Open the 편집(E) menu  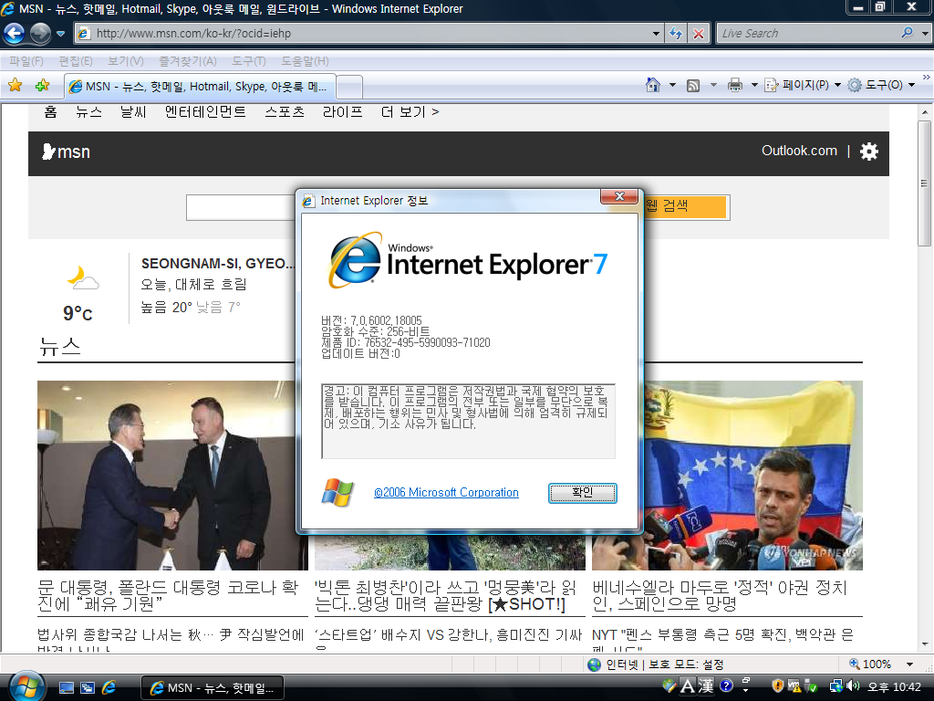coord(76,61)
